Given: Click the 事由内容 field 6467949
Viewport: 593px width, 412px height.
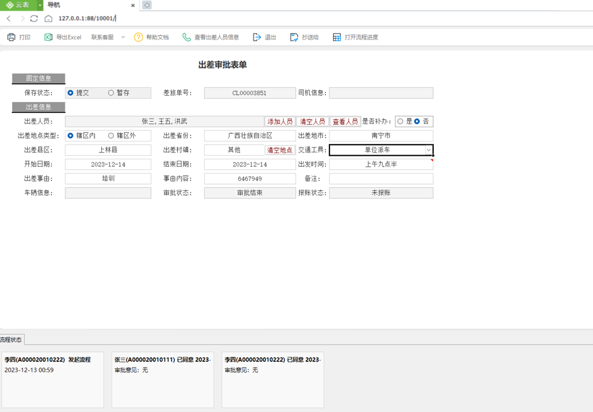Looking at the screenshot, I should (250, 179).
